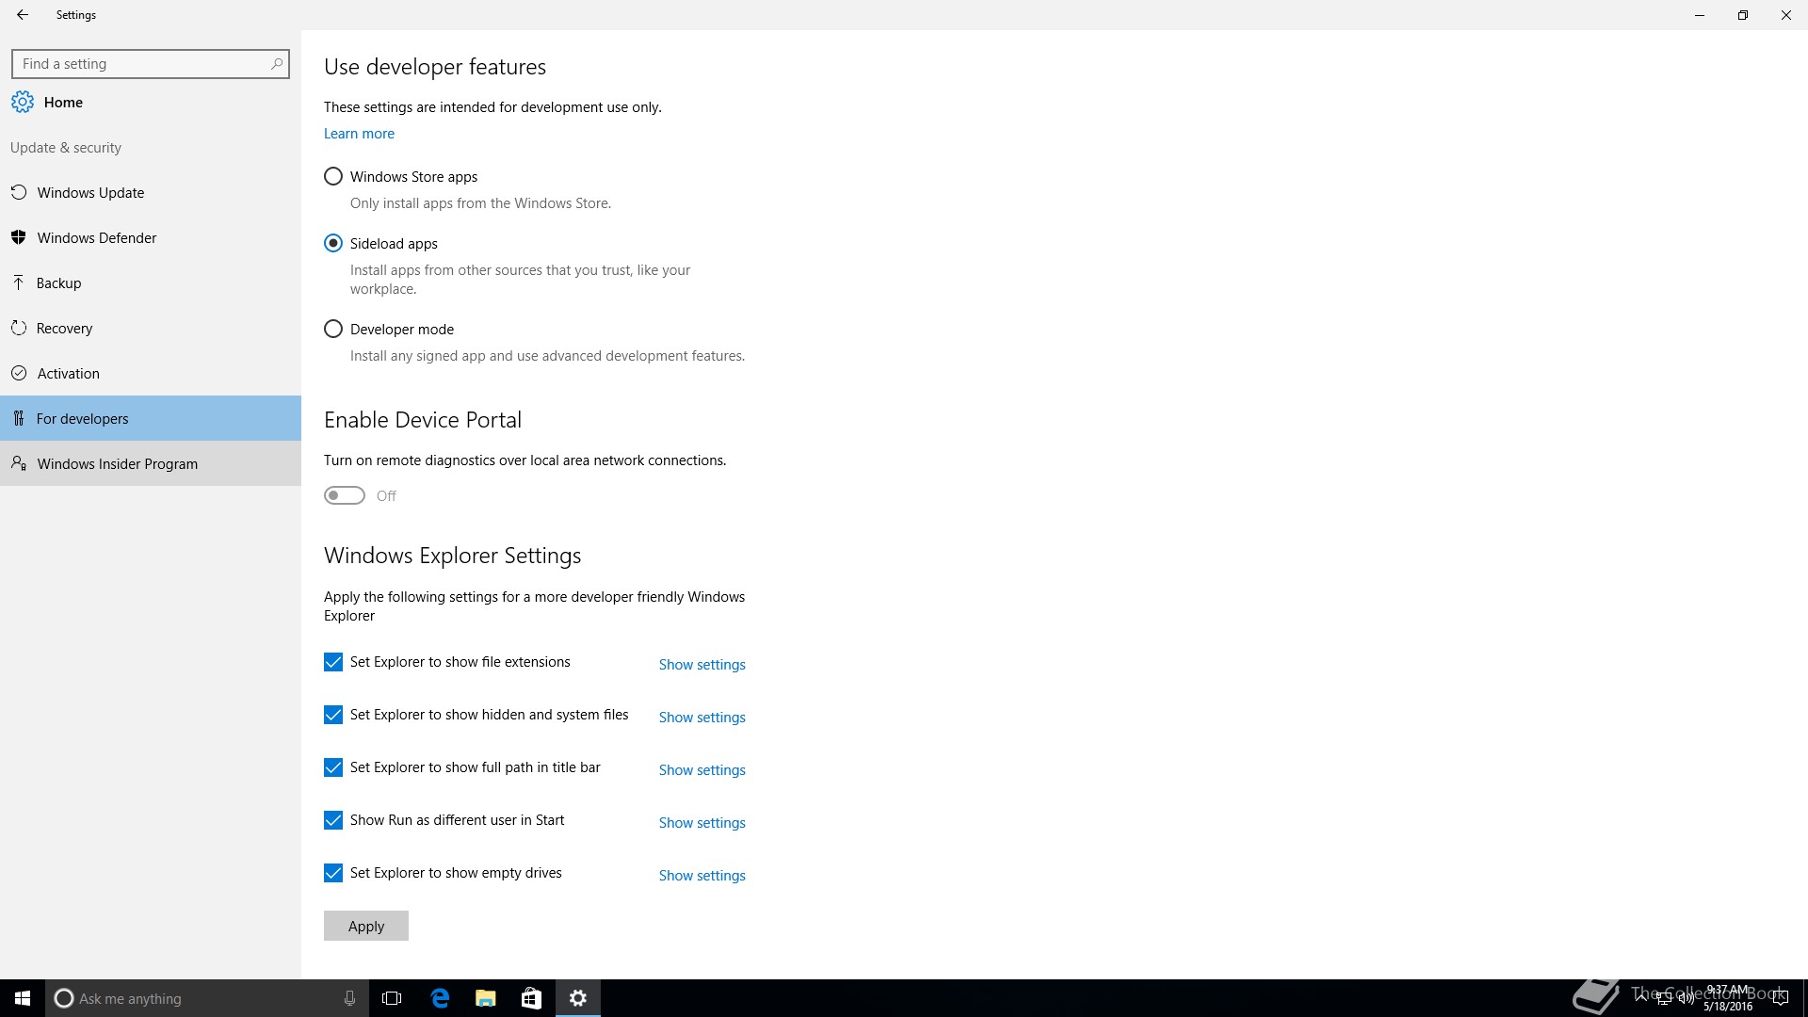Select the Developer mode radio button
Image resolution: width=1808 pixels, height=1017 pixels.
[333, 329]
